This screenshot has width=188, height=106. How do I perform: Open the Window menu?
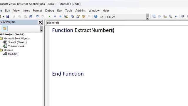94,11
